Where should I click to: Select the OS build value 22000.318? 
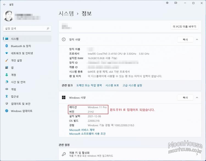tap(94, 121)
